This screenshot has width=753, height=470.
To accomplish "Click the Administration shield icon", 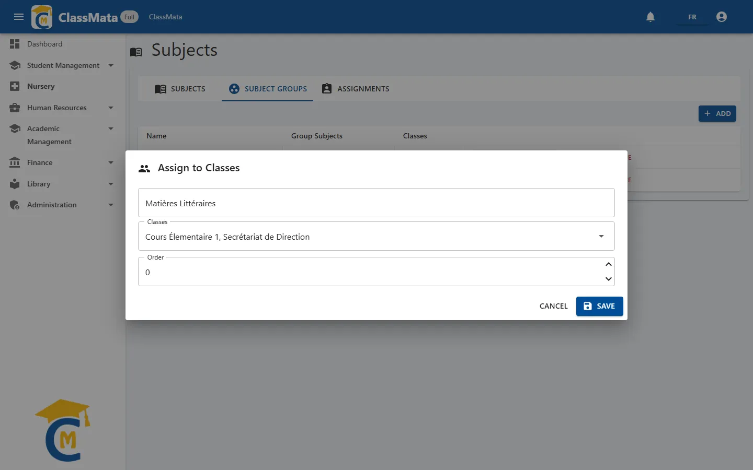I will tap(15, 205).
